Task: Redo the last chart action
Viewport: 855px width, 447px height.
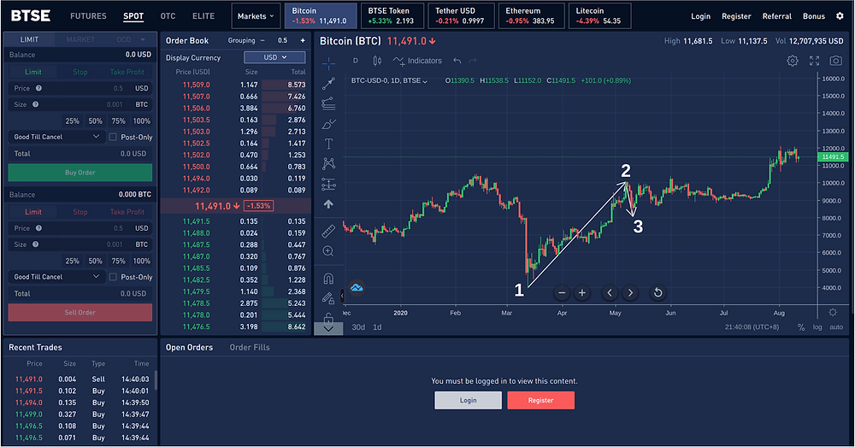Action: click(x=473, y=61)
